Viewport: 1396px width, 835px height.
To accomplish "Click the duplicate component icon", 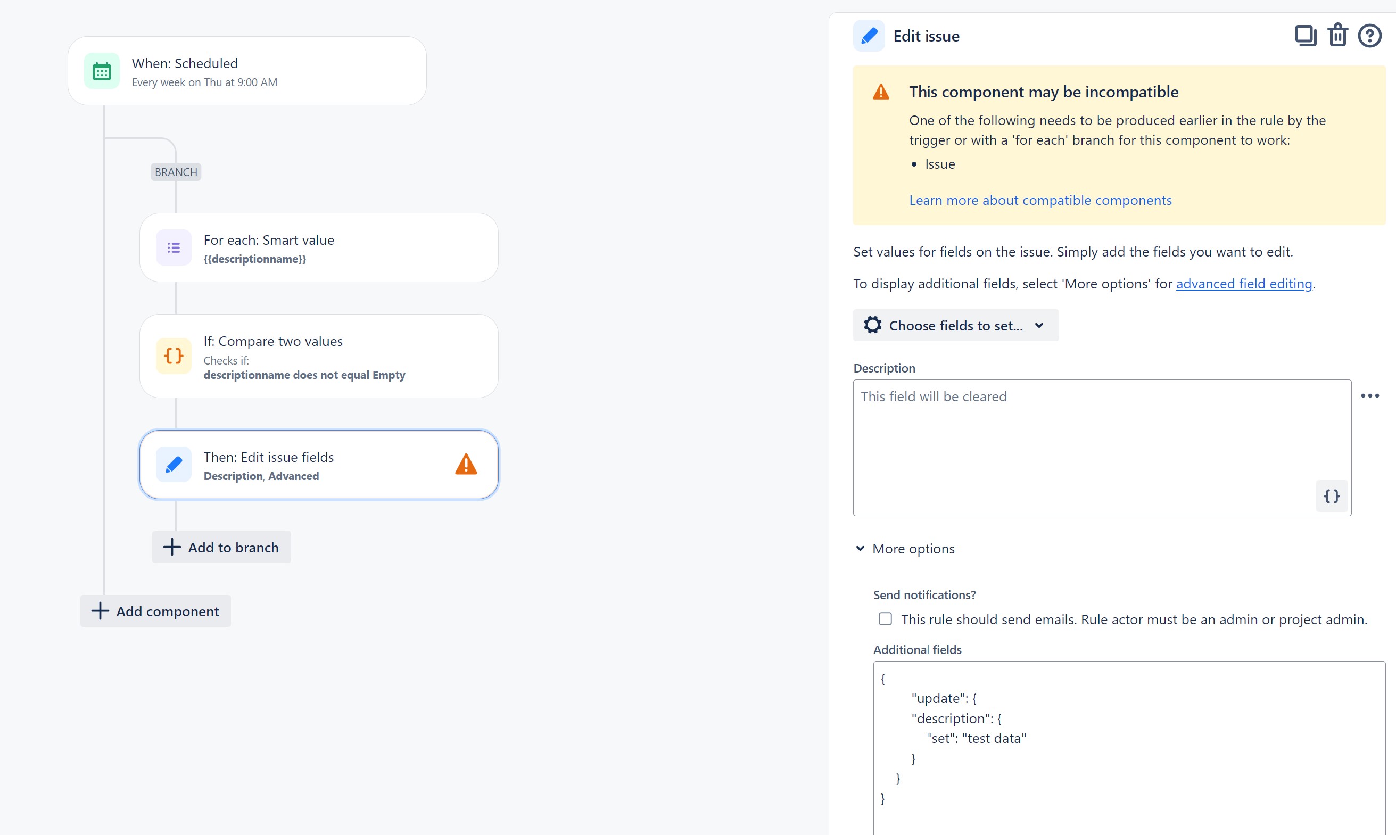I will coord(1306,36).
